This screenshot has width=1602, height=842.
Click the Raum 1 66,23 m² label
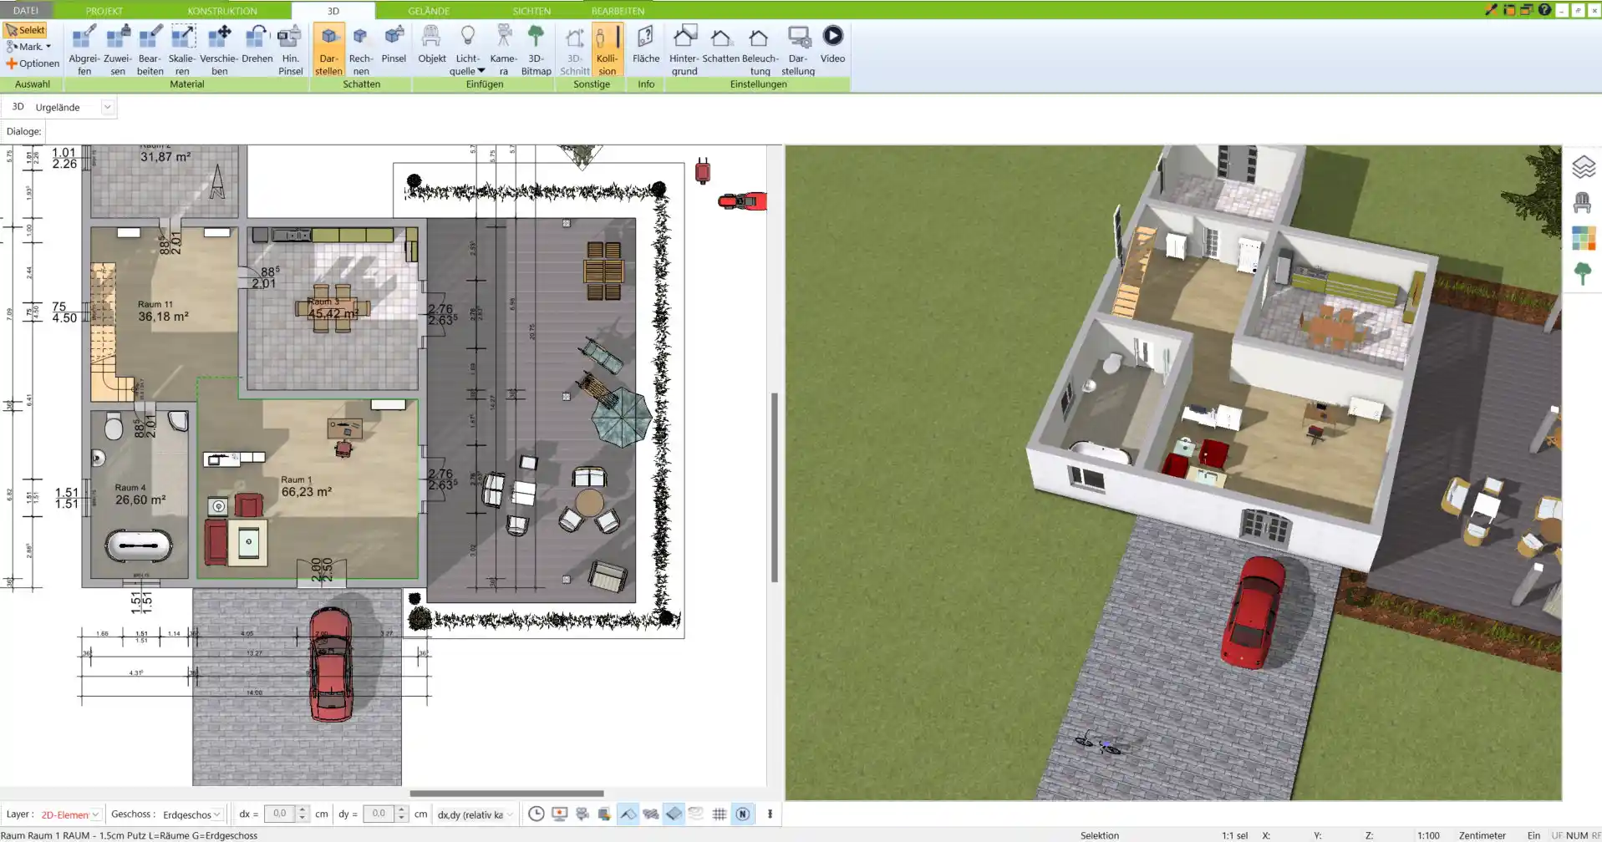pyautogui.click(x=306, y=487)
